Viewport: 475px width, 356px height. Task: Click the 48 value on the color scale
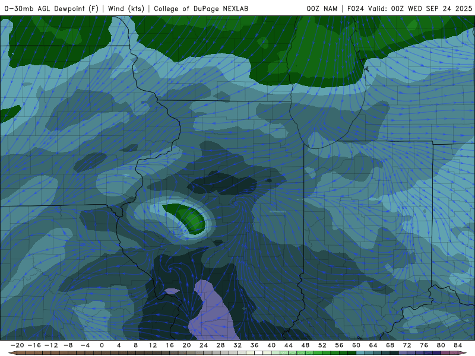[305, 345]
